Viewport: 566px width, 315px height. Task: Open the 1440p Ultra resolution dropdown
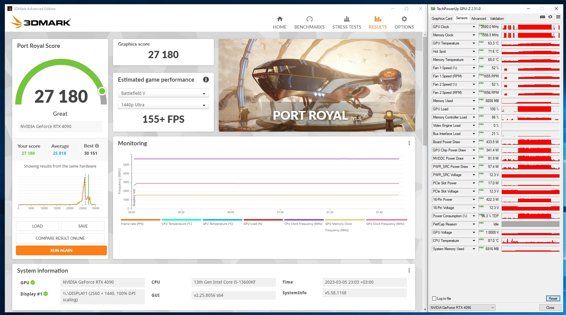pyautogui.click(x=163, y=105)
